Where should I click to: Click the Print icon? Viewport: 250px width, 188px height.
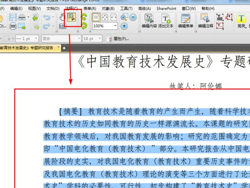tap(13, 26)
